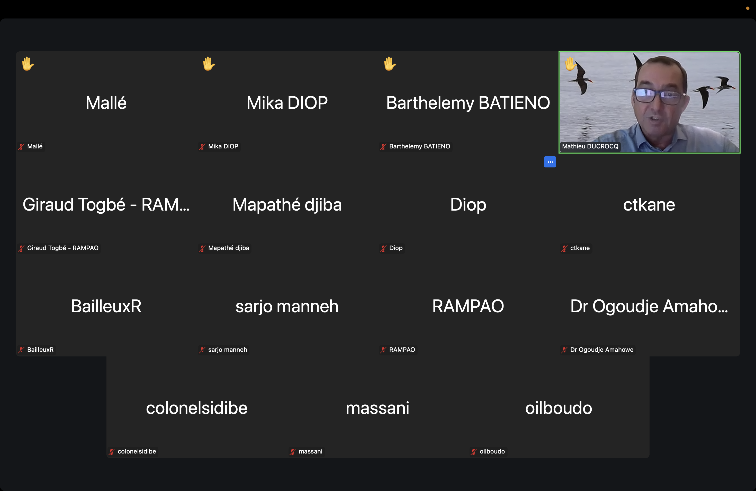Click raised hand icon on Mathieu DUCROCQ's video

tap(571, 64)
